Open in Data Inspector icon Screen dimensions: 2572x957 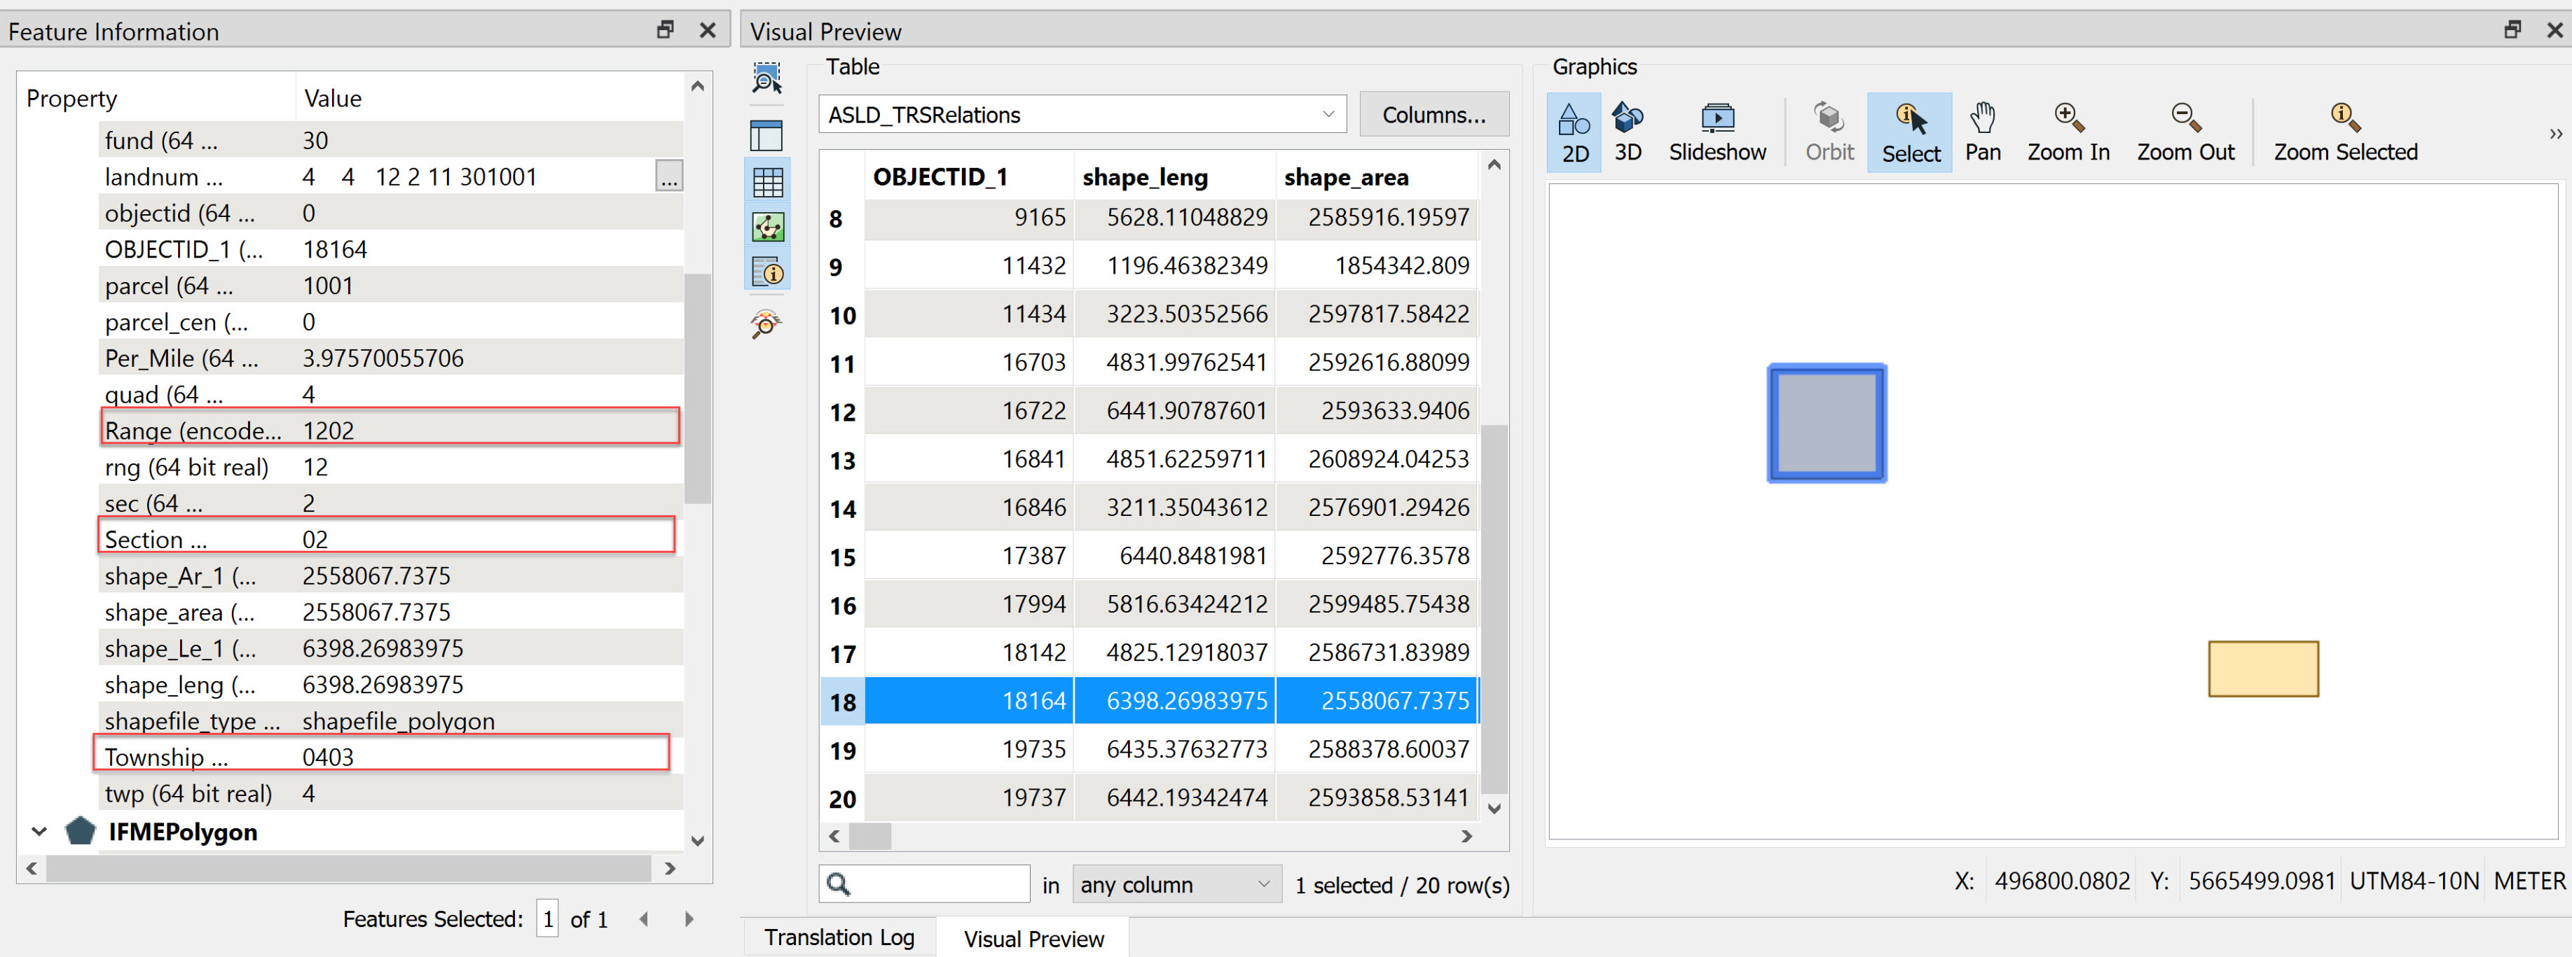(766, 324)
